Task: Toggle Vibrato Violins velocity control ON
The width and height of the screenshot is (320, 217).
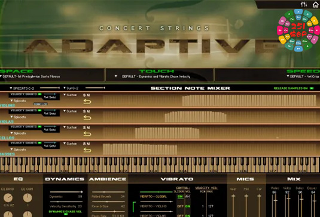Action: coord(188,206)
